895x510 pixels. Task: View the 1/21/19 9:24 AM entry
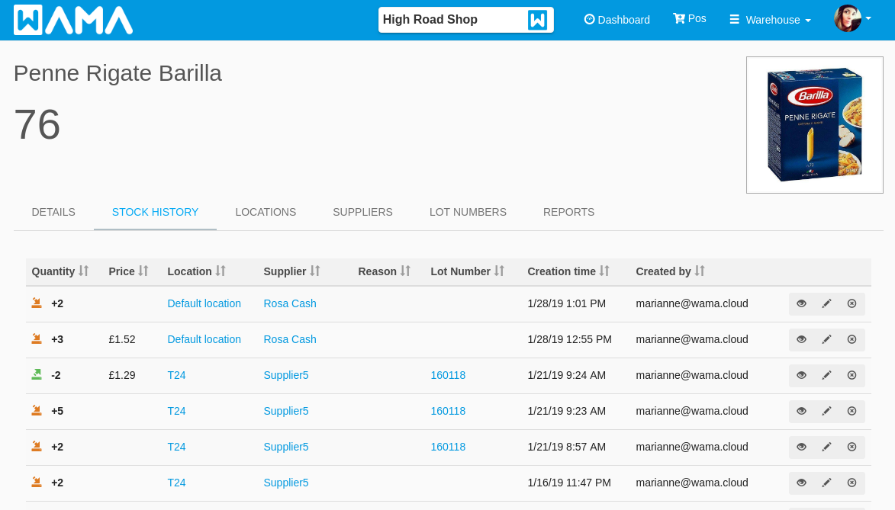point(801,375)
